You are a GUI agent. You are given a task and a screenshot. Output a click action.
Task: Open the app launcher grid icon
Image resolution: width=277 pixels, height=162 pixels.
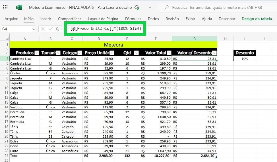5,7
